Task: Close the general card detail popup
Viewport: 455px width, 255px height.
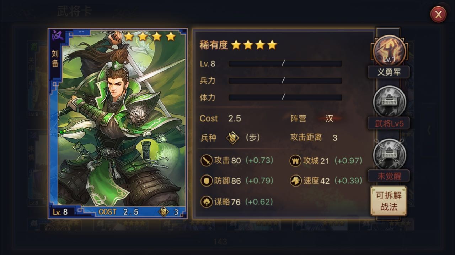Action: [438, 15]
